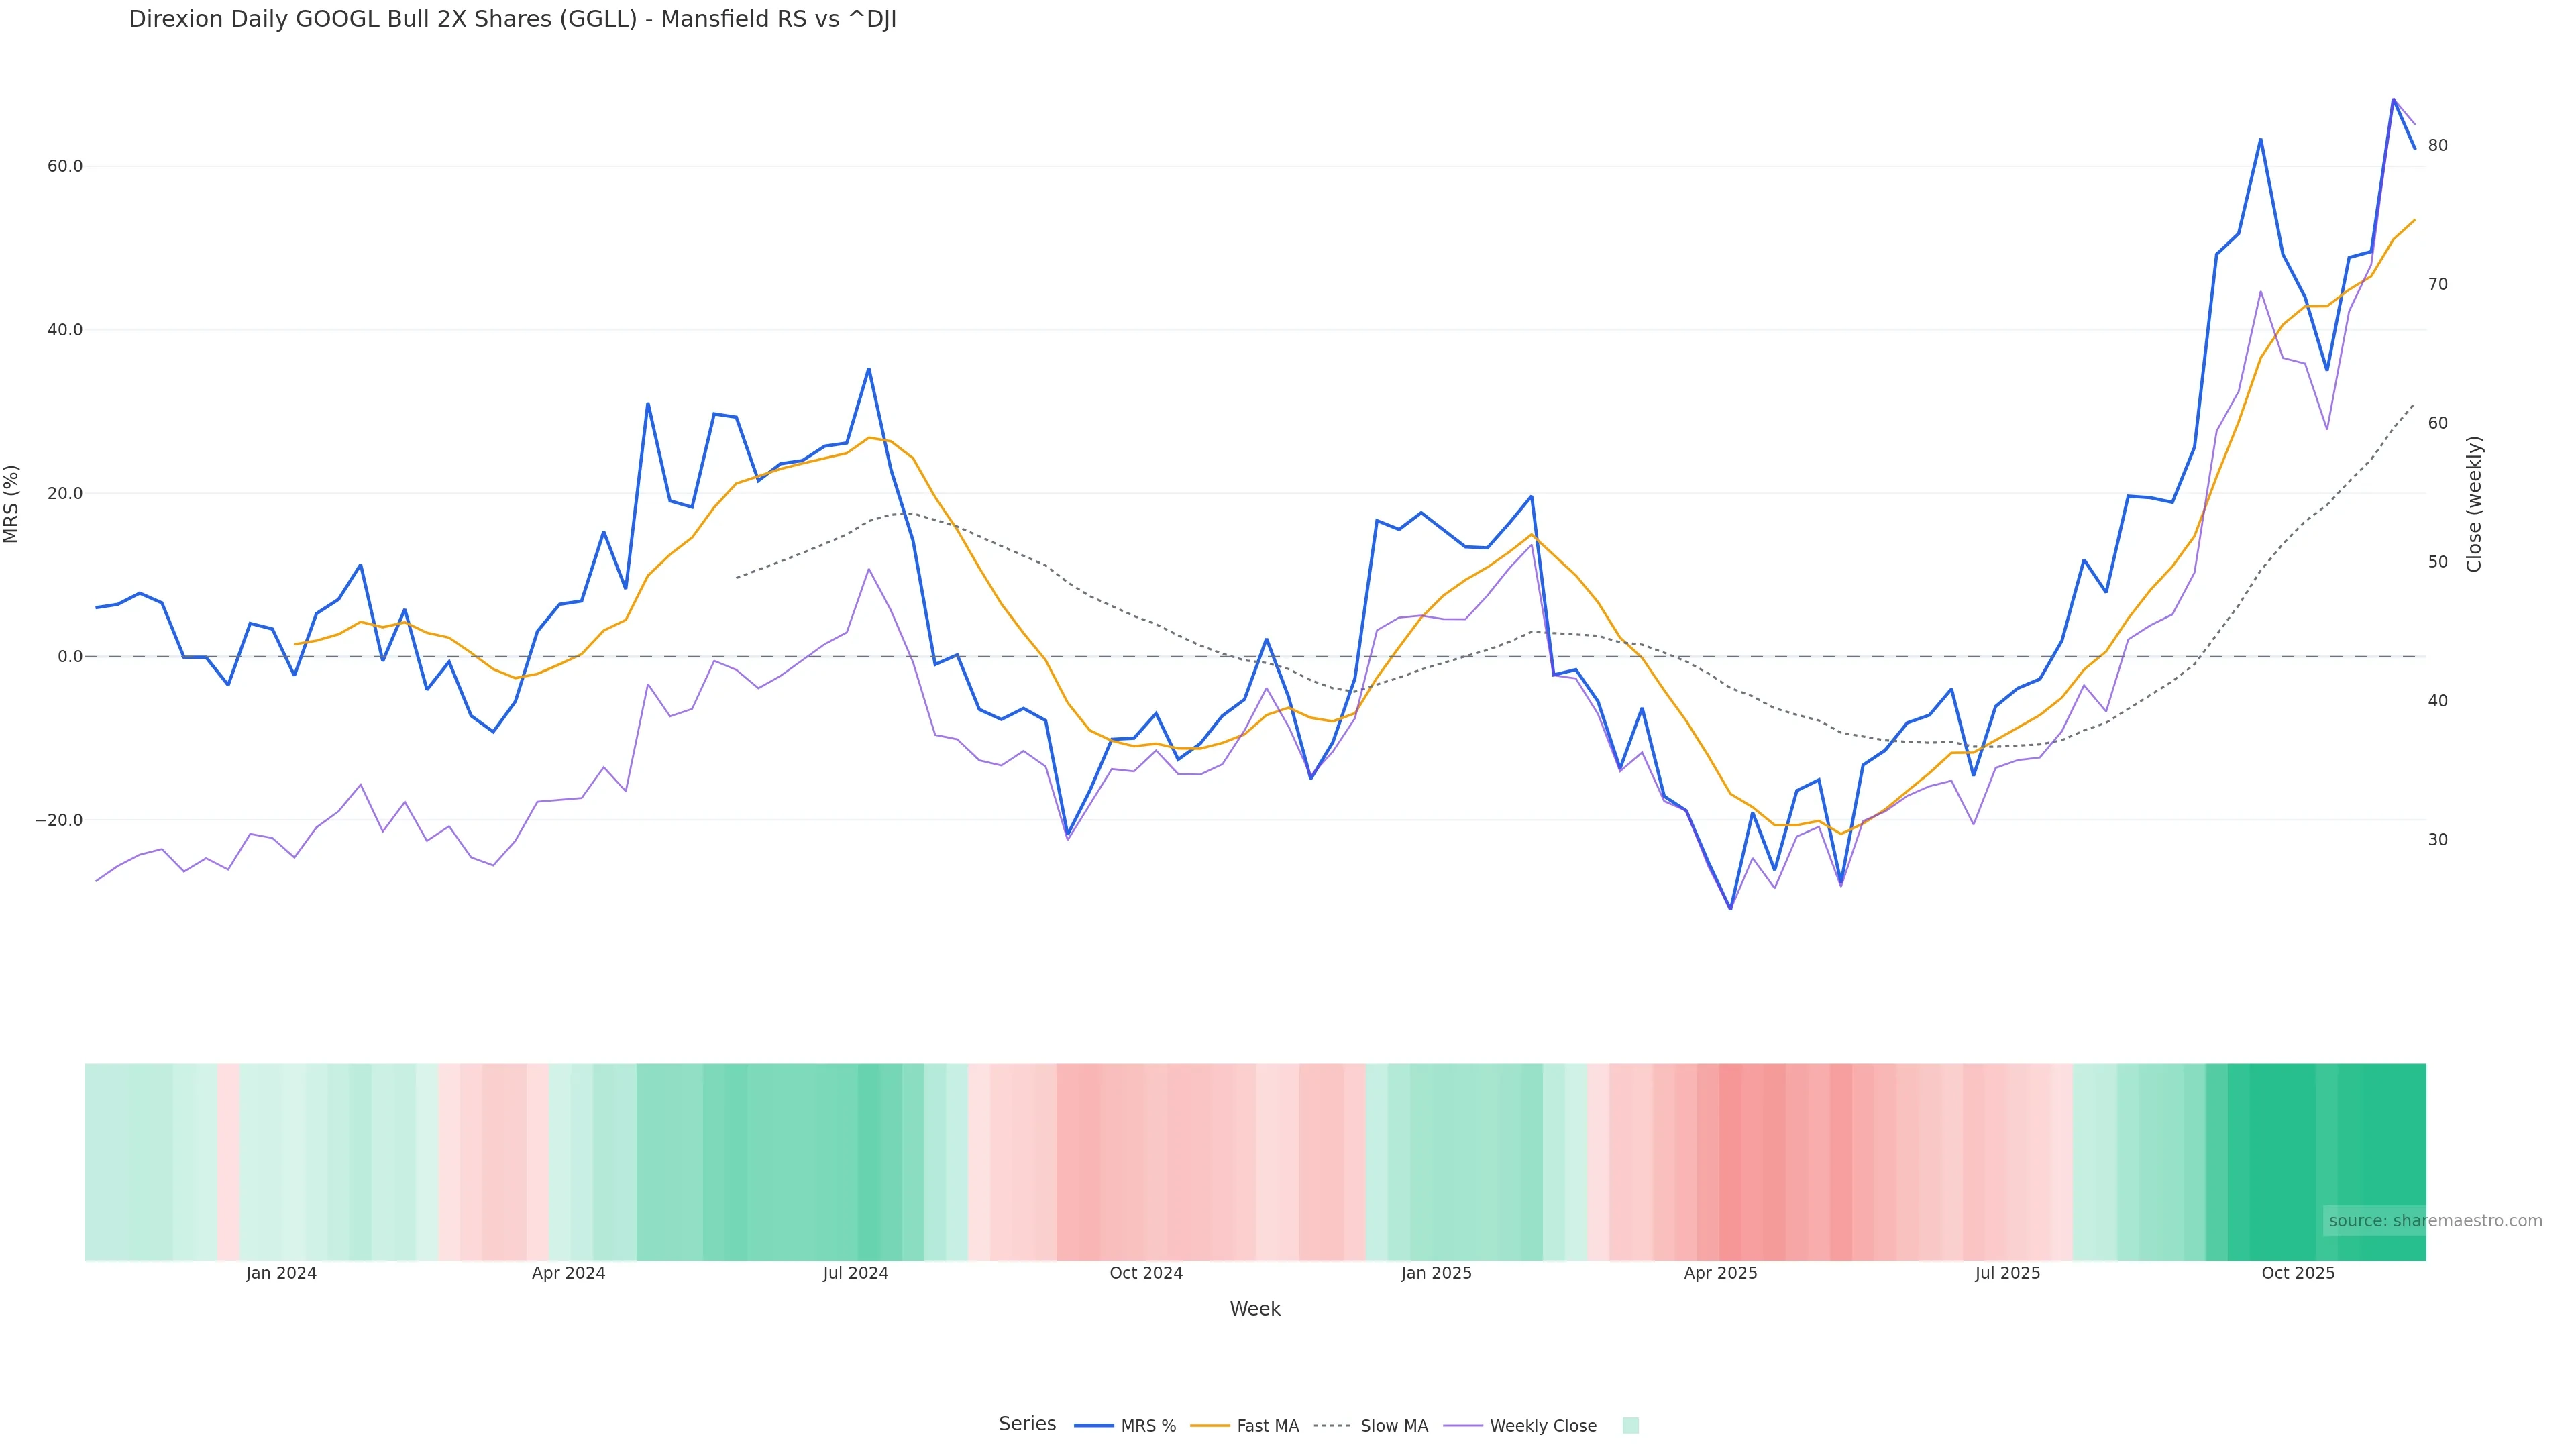Screen dimensions: 2576x1449
Task: Click the 30 right axis tick label
Action: pyautogui.click(x=2438, y=840)
